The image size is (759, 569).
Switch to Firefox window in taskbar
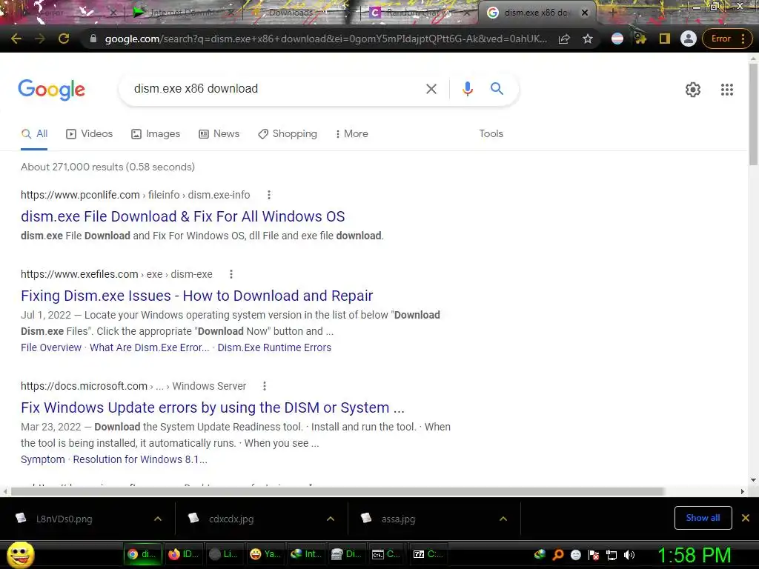[184, 554]
